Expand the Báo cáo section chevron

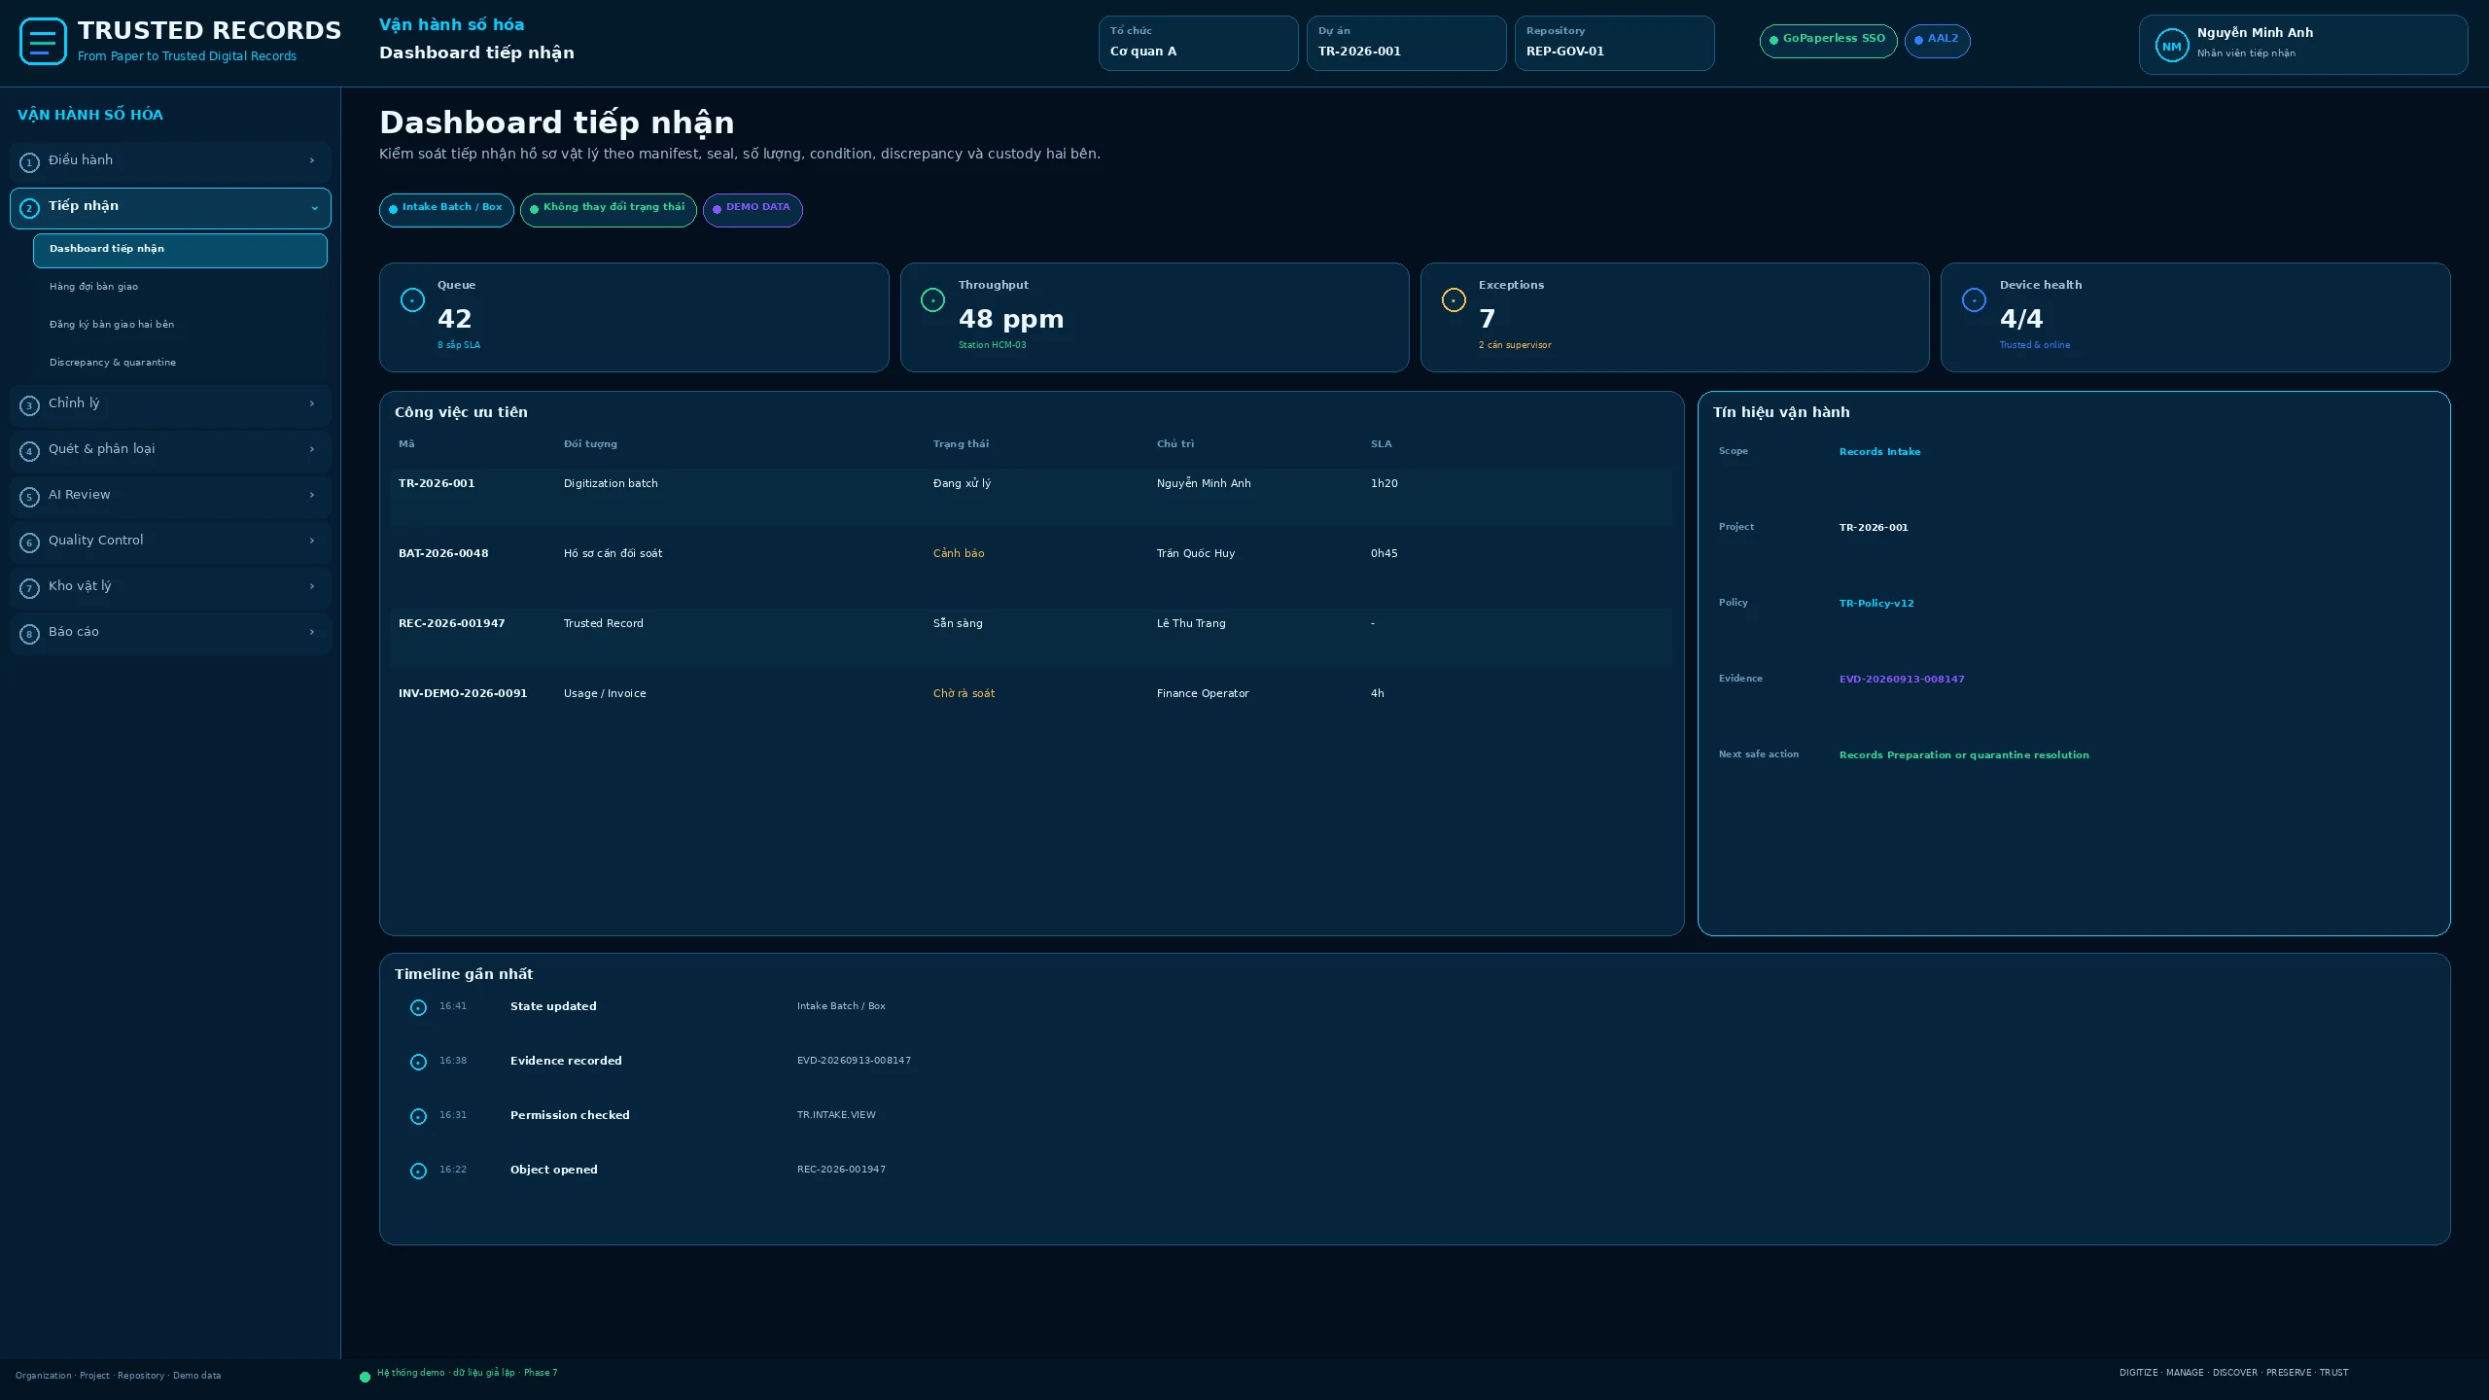(x=312, y=632)
